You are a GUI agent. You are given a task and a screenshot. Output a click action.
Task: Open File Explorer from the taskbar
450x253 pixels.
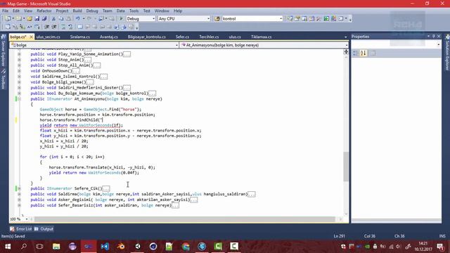pos(56,247)
